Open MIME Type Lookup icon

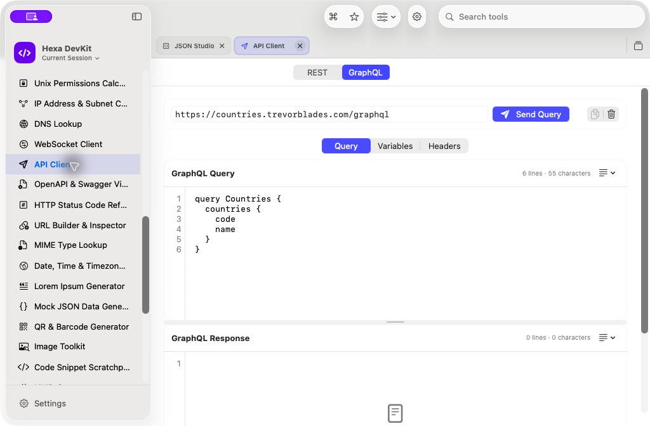pos(23,245)
